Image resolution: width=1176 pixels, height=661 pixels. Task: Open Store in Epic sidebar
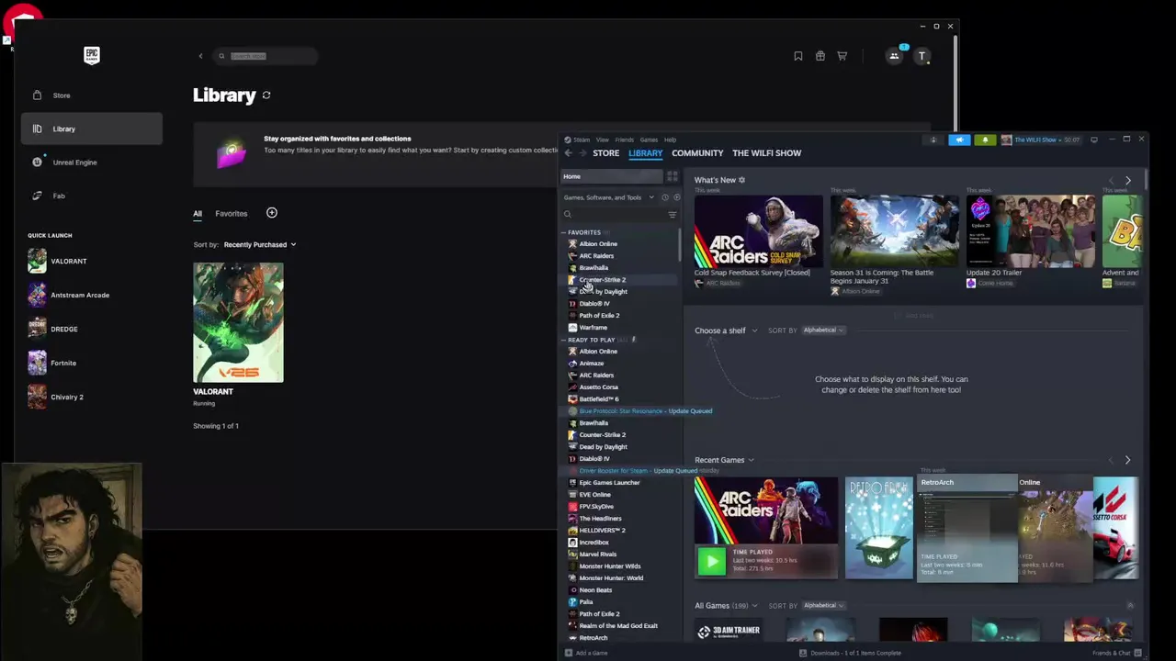[92, 95]
